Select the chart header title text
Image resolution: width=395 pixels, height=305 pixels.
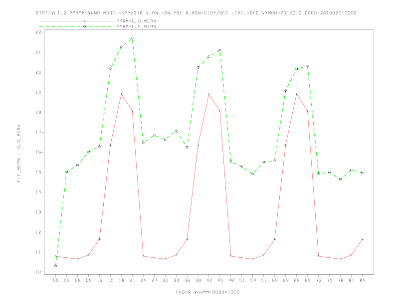(x=196, y=13)
